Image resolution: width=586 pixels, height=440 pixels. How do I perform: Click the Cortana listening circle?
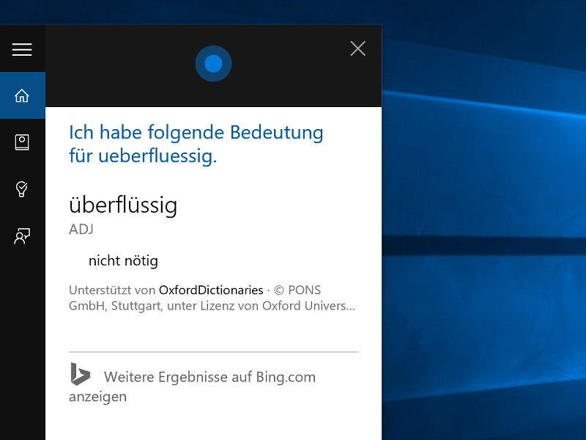click(213, 64)
